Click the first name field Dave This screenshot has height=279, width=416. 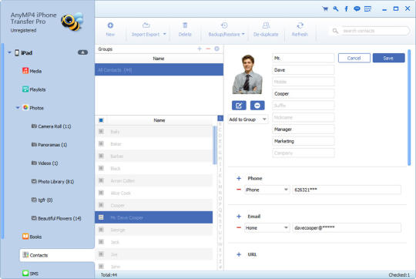pos(304,70)
